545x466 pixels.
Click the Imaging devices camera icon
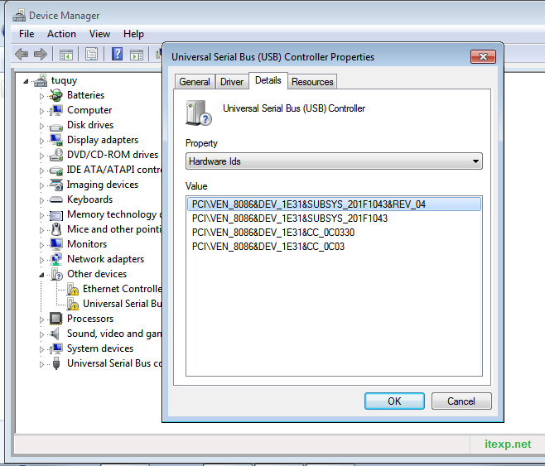click(x=56, y=185)
